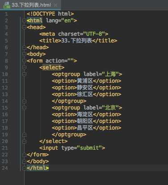Click the HTML file icon in the tab
The width and height of the screenshot is (168, 185).
coord(7,5)
